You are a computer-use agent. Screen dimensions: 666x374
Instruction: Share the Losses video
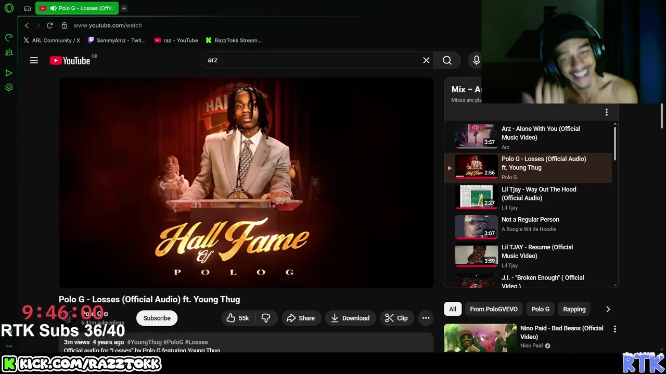click(301, 318)
